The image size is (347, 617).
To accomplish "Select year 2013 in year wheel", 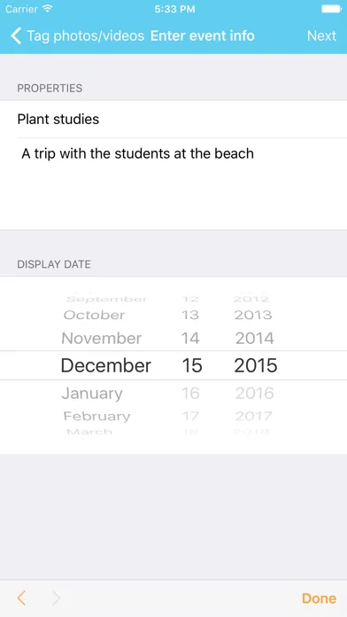I will point(253,315).
